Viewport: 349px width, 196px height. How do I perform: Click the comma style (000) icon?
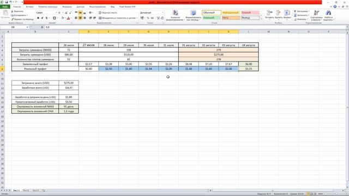(152, 18)
